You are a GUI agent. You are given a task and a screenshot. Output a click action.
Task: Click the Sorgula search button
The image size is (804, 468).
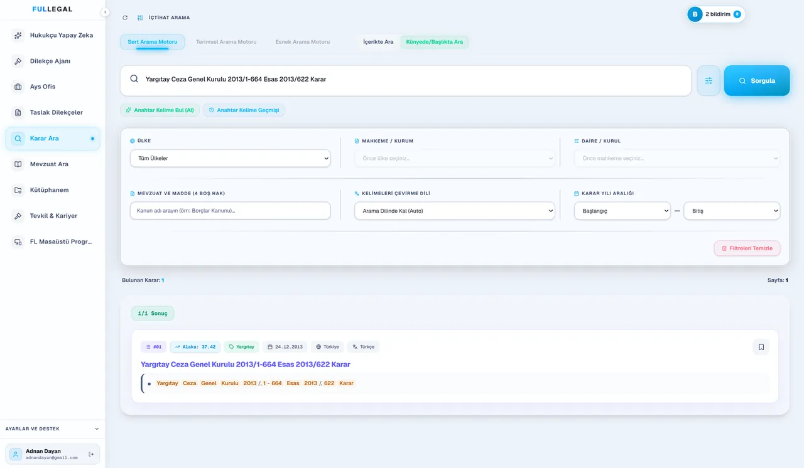pos(757,81)
